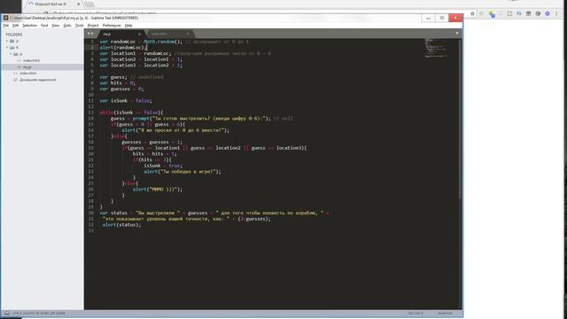The height and width of the screenshot is (319, 567).
Task: Click the tab history back arrow
Action: pos(89,34)
